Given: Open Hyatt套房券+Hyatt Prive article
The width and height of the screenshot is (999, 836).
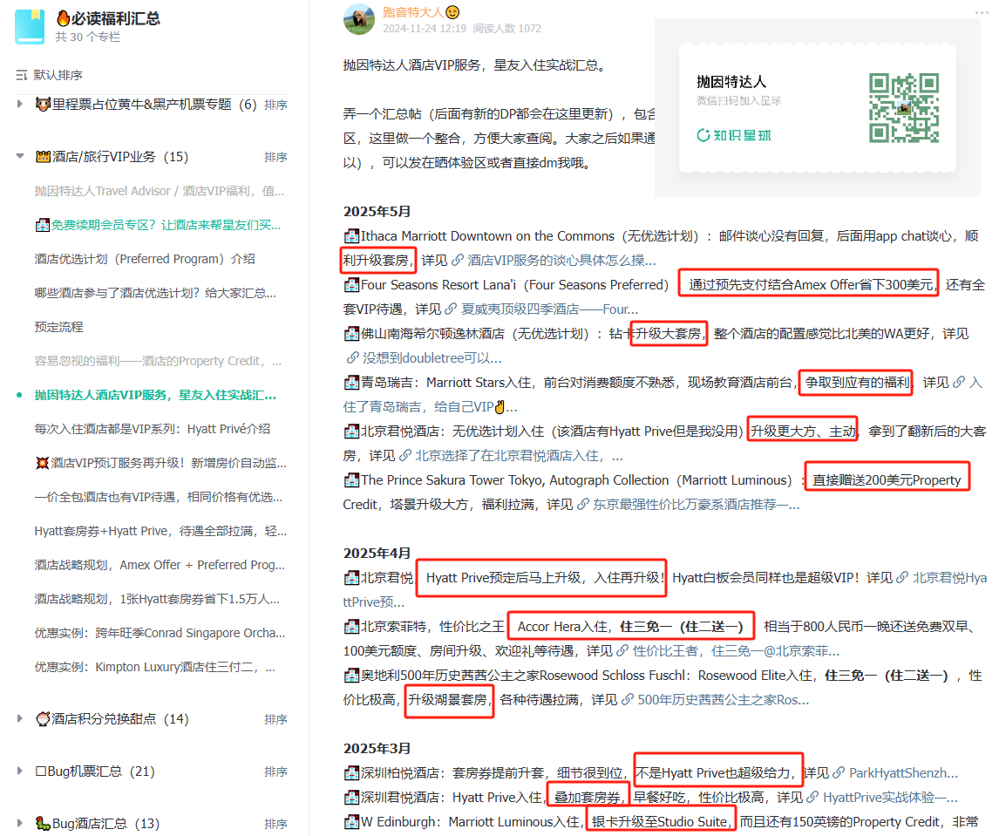Looking at the screenshot, I should [160, 531].
